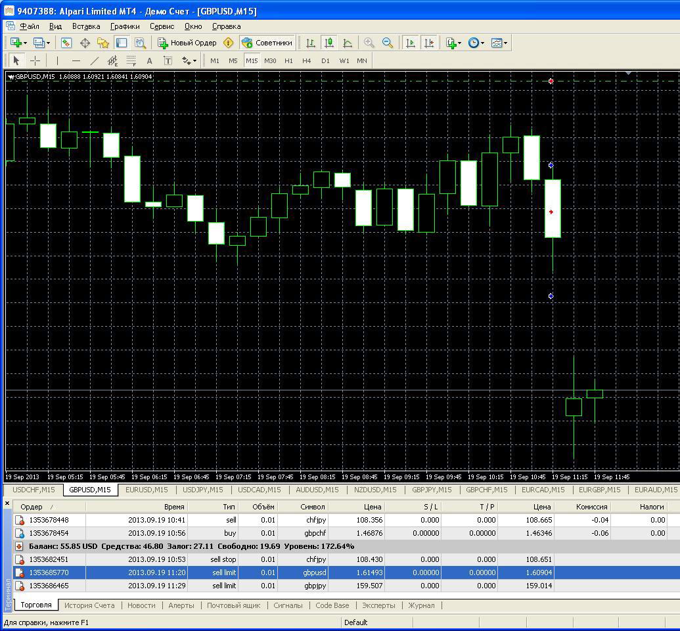
Task: Open the Новости terminal tab
Action: [141, 605]
